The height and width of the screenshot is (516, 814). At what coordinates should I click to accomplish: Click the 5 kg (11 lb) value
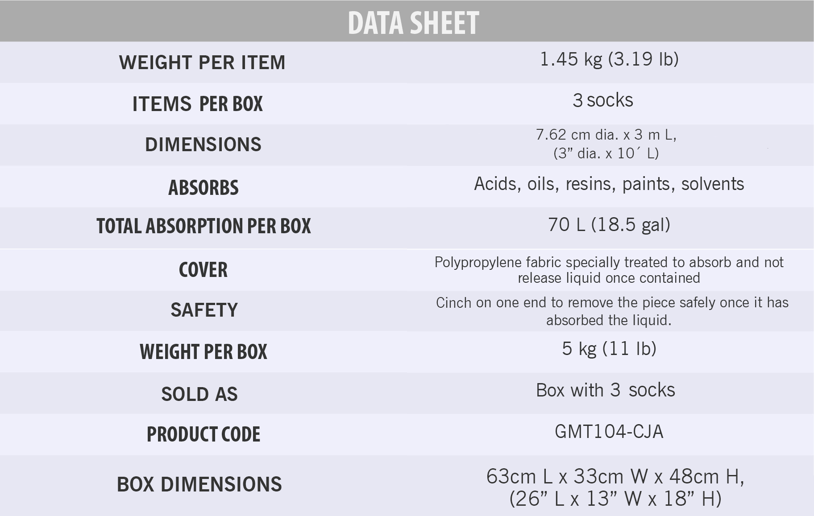pyautogui.click(x=609, y=349)
